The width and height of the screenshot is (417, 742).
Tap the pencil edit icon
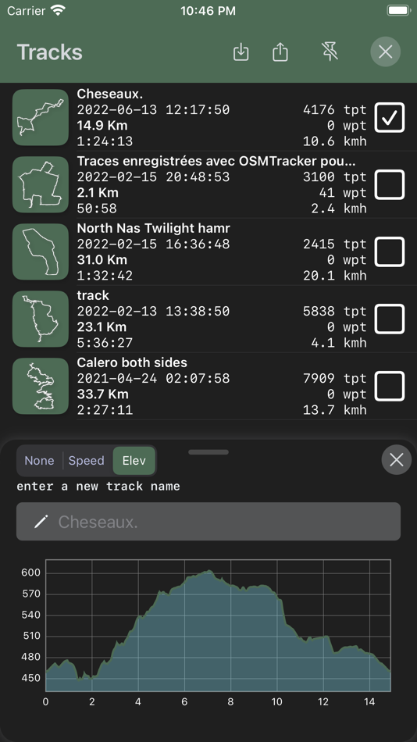point(41,522)
